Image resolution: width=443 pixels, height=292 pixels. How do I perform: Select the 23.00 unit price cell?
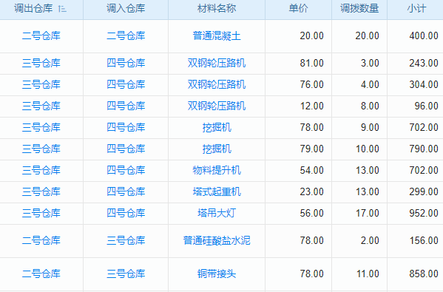coord(311,191)
